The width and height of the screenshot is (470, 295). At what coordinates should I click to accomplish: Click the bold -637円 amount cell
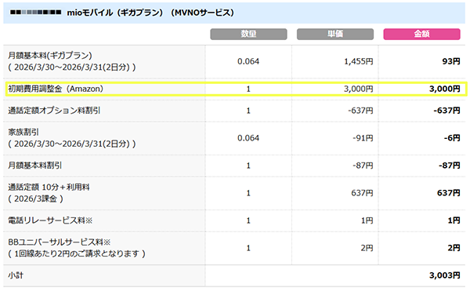446,111
